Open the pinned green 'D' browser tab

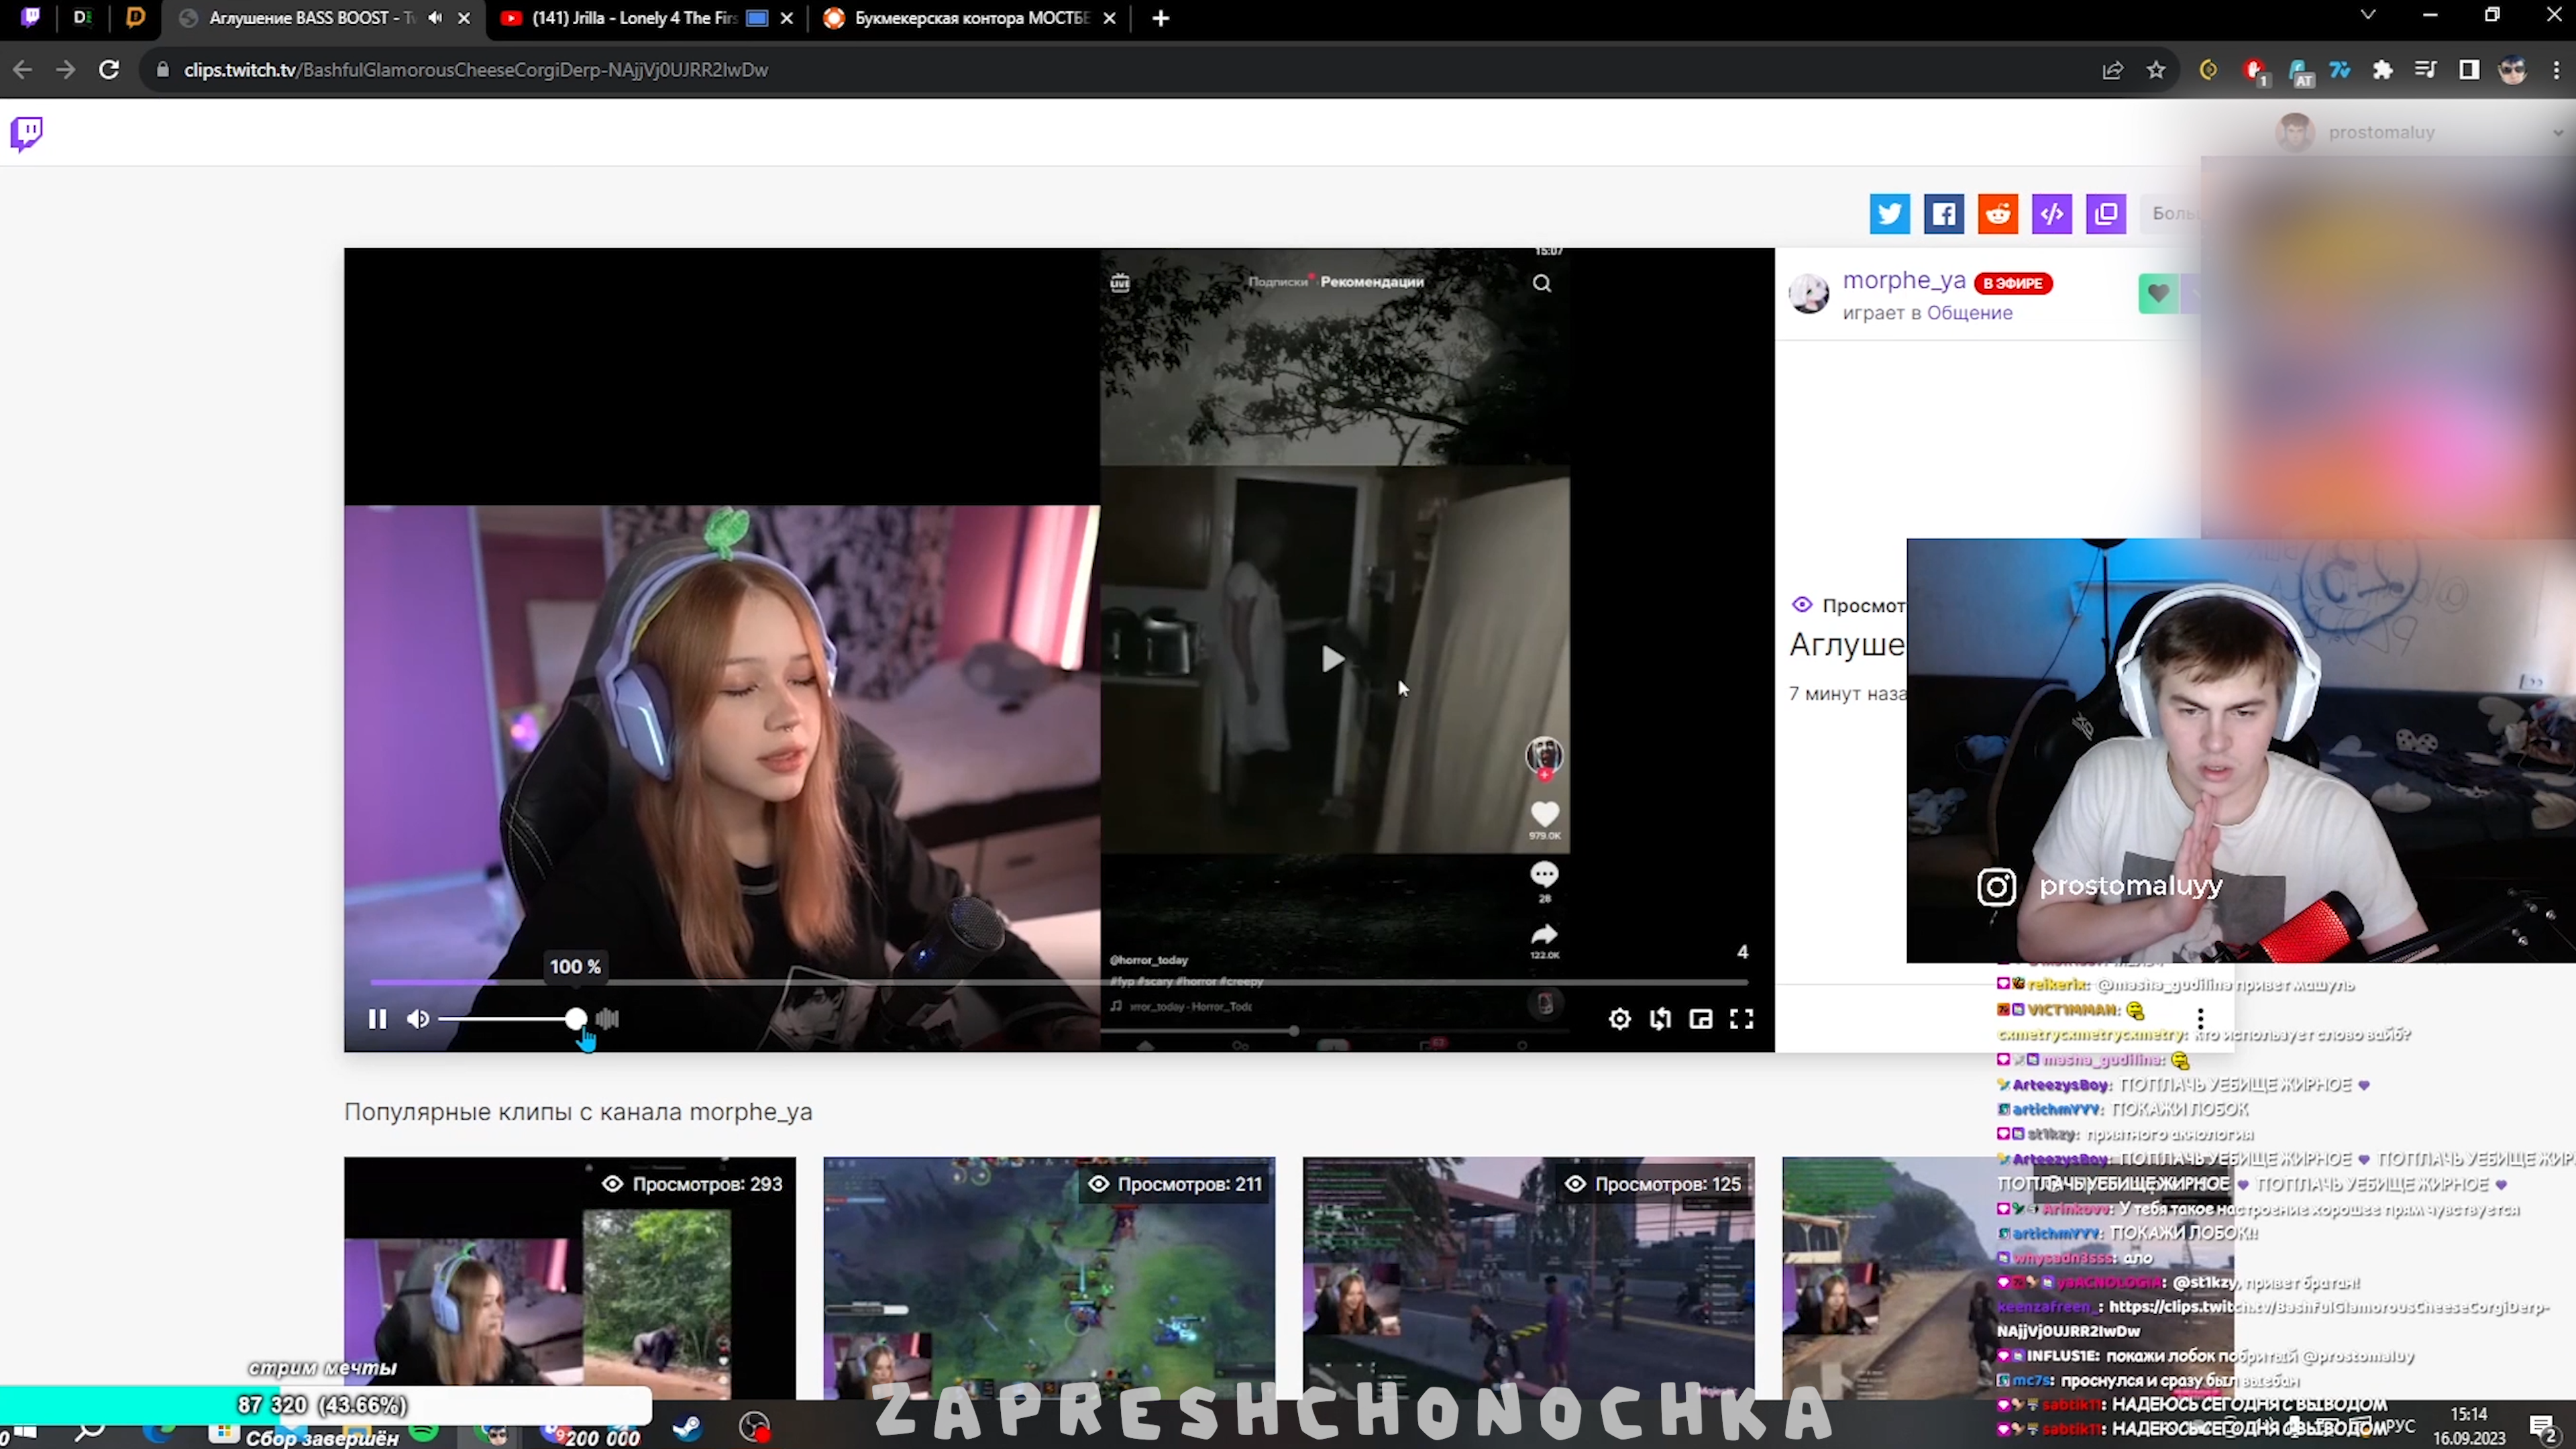[x=83, y=17]
